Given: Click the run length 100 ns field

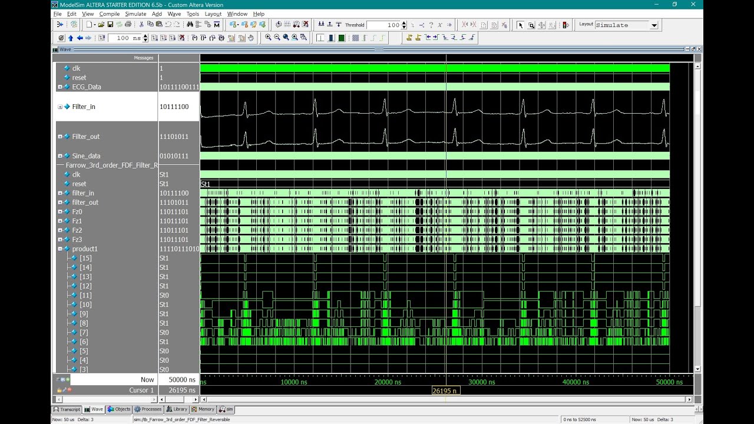Looking at the screenshot, I should click(125, 38).
